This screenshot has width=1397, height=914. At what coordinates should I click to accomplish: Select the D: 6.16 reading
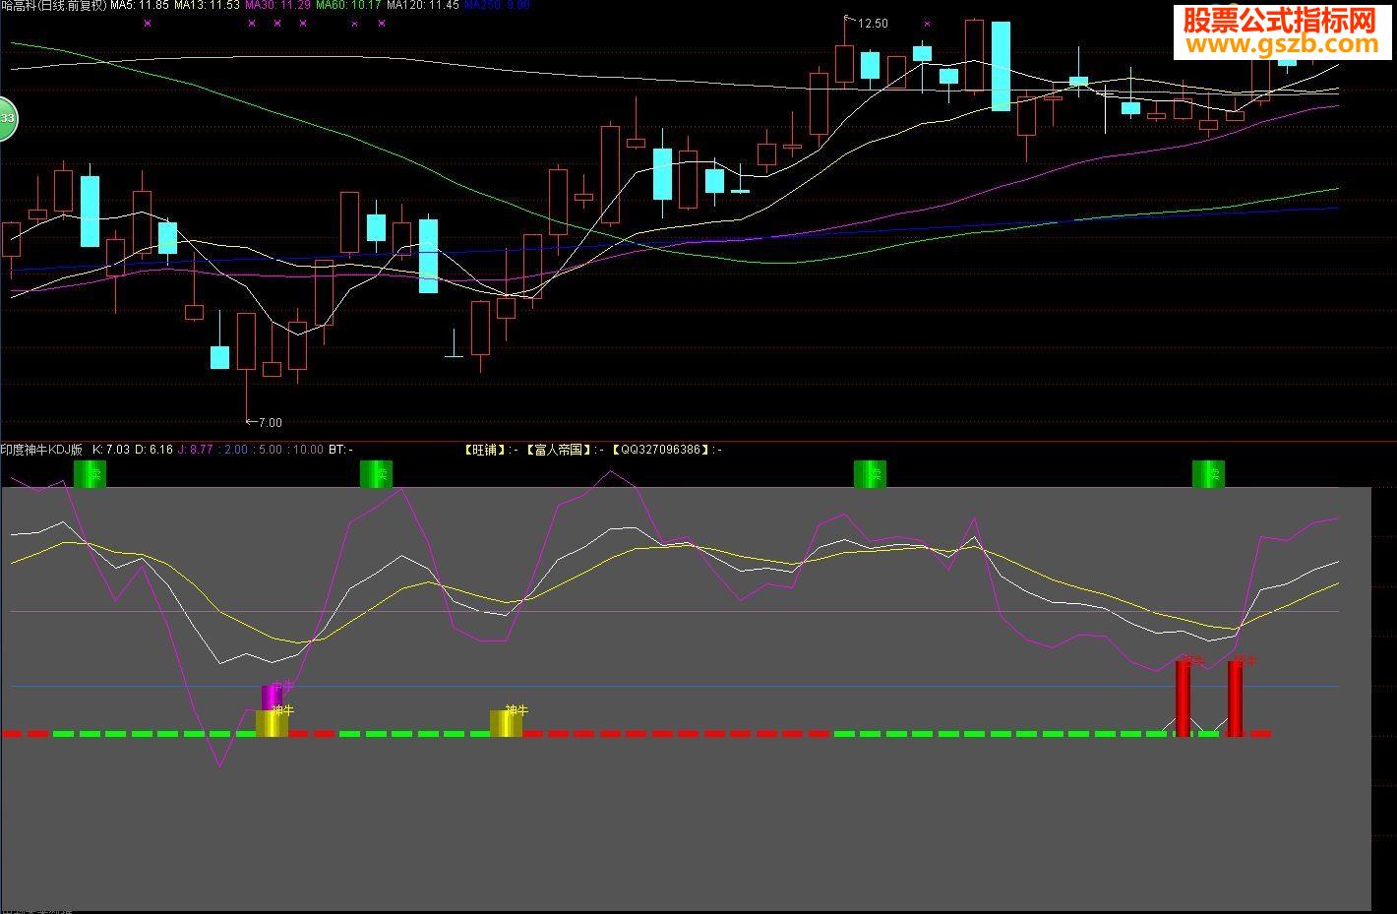point(154,450)
